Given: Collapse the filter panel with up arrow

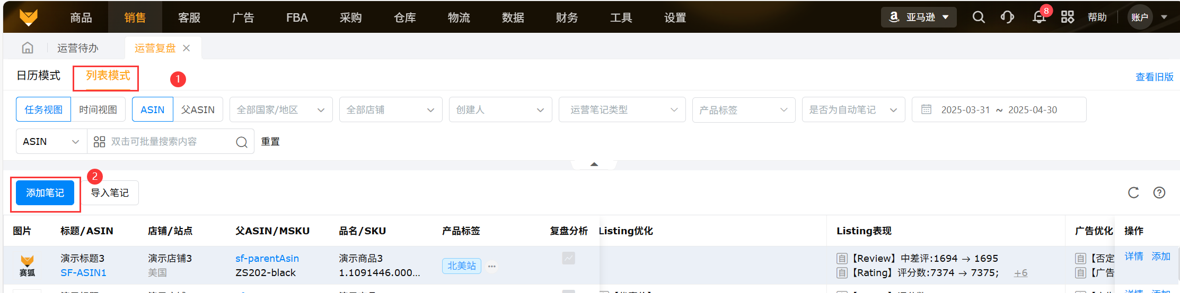Looking at the screenshot, I should pos(594,164).
